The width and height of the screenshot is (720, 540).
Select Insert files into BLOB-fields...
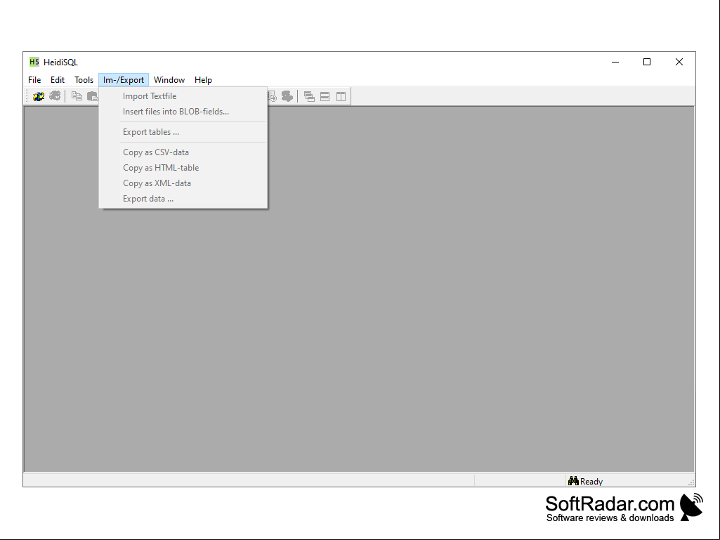[183, 112]
